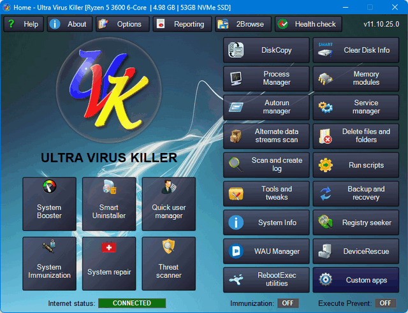Viewport: 408px width, 313px height.
Task: Close the Ultra Virus Killer window
Action: click(395, 7)
